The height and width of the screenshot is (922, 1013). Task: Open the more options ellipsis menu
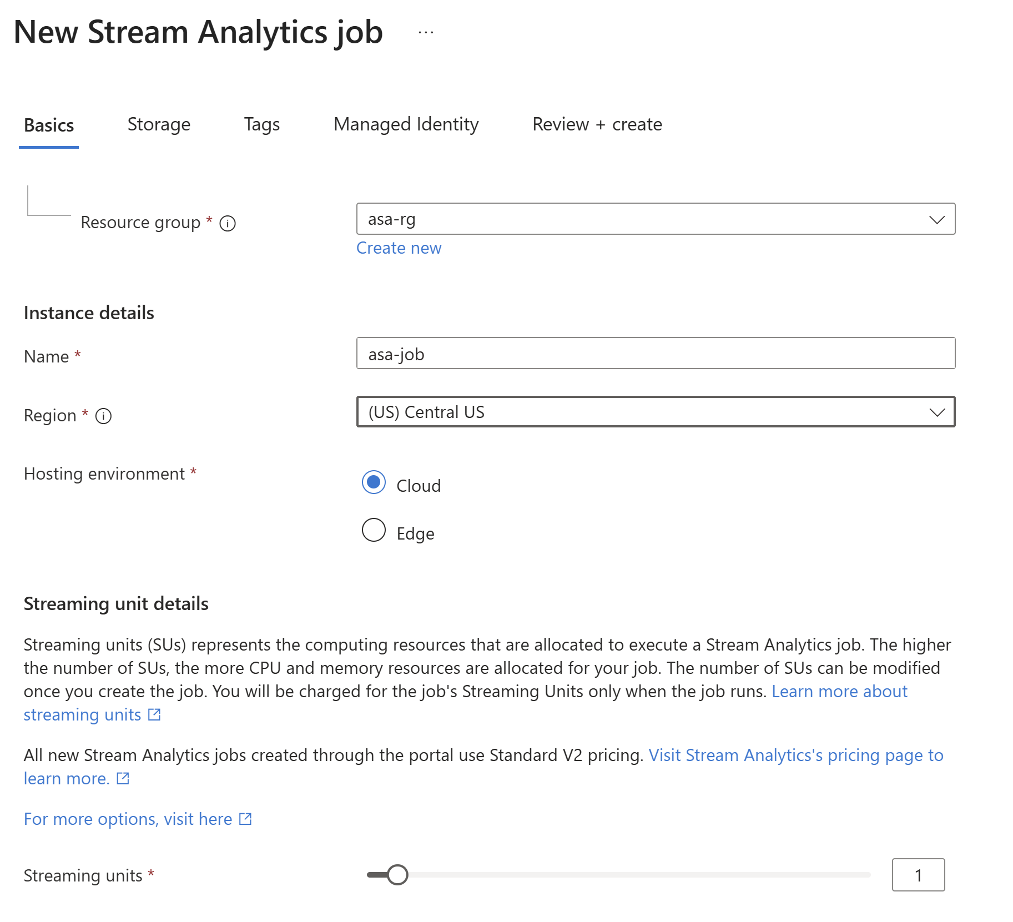click(426, 33)
